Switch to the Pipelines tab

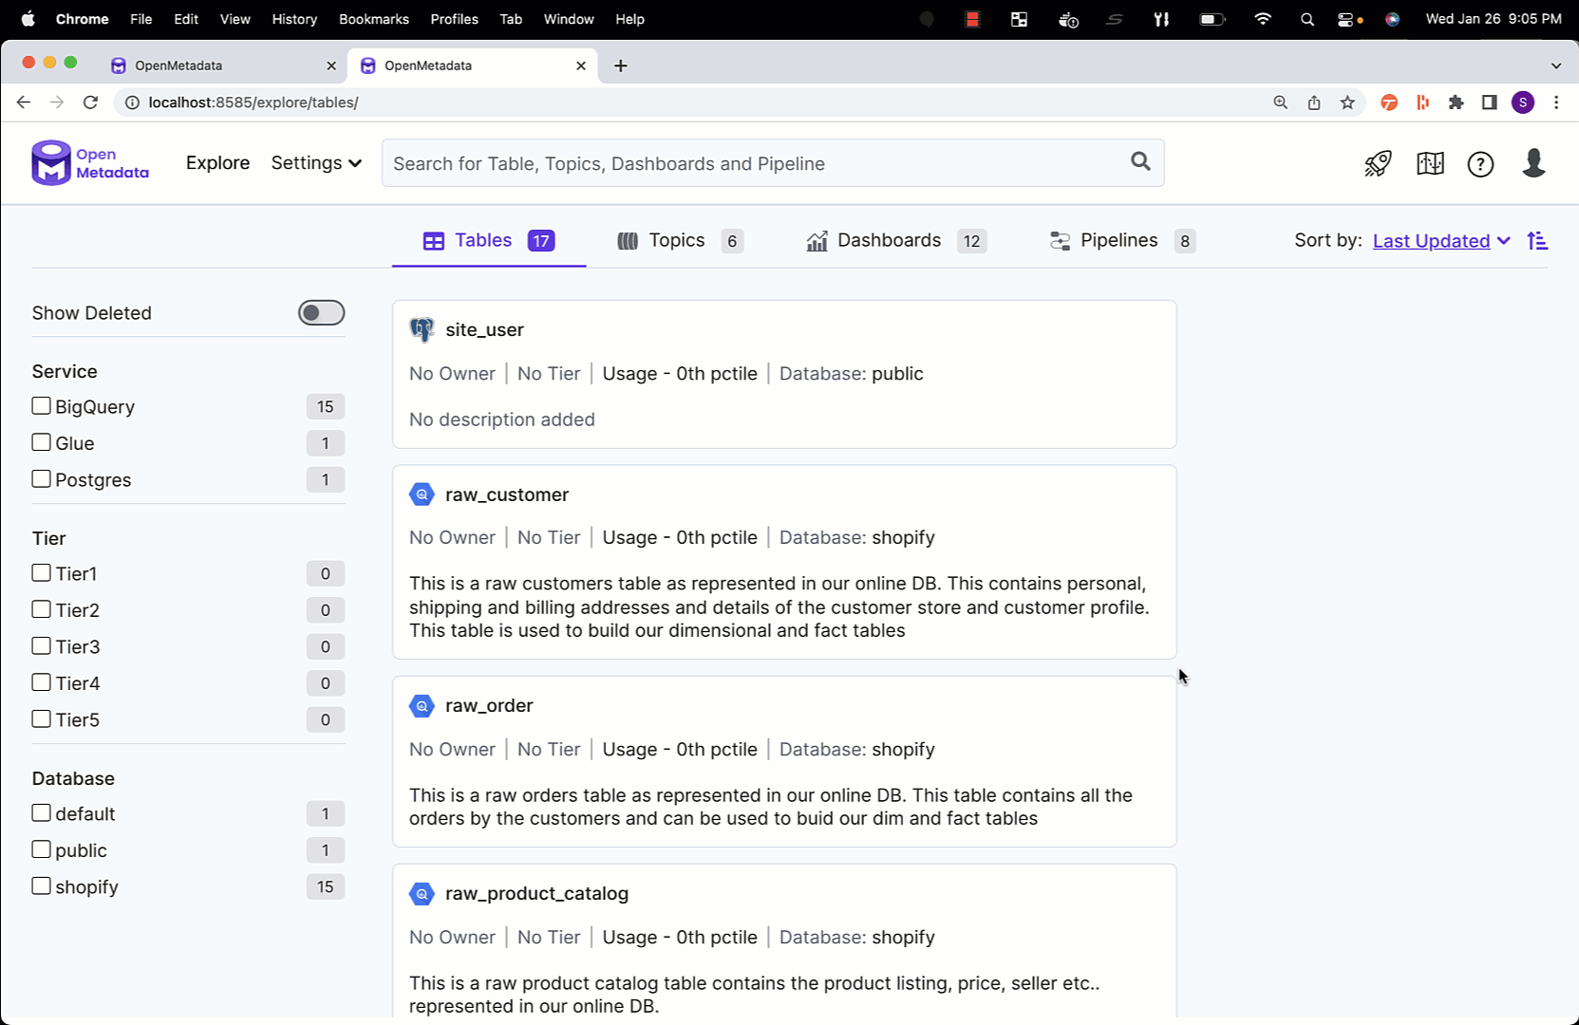coord(1120,241)
